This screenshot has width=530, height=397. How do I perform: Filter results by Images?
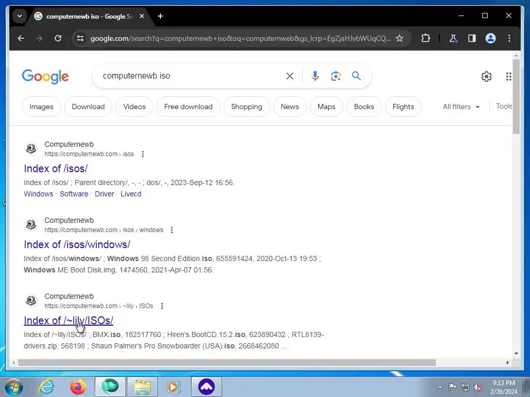[41, 106]
